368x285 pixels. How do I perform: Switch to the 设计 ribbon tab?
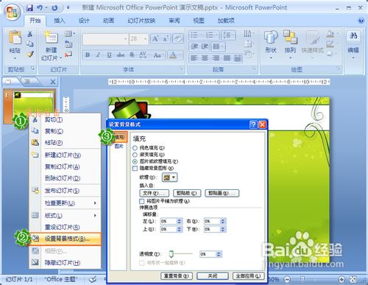pyautogui.click(x=84, y=21)
